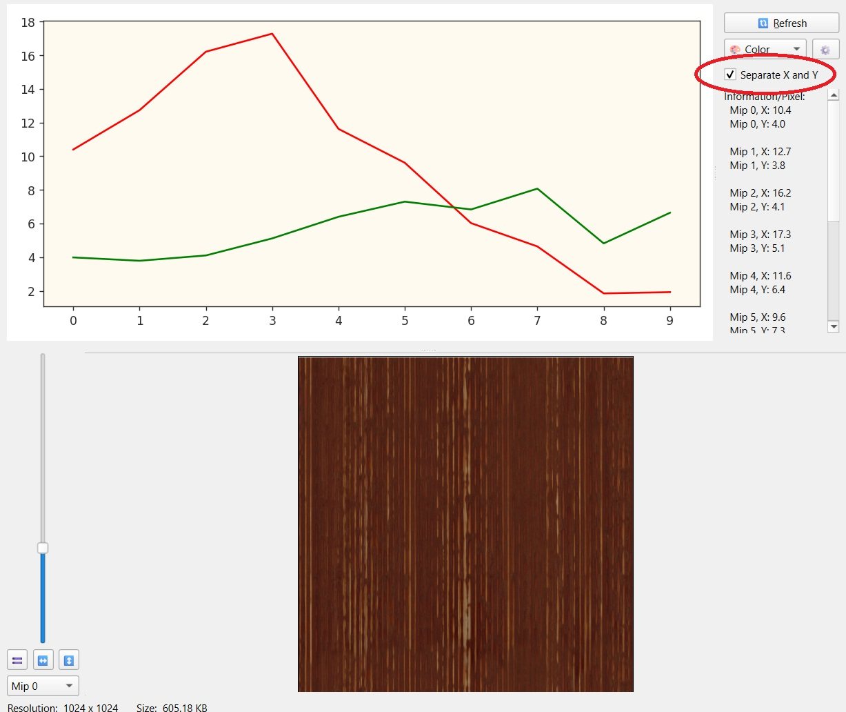Open the Color channel dropdown
Image resolution: width=846 pixels, height=712 pixels.
click(765, 50)
